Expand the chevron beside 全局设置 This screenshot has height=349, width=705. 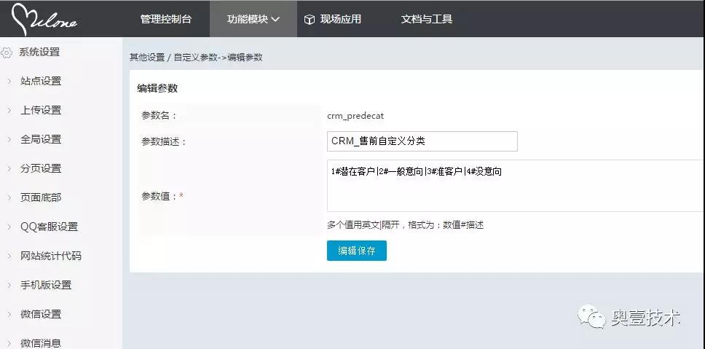(x=9, y=139)
